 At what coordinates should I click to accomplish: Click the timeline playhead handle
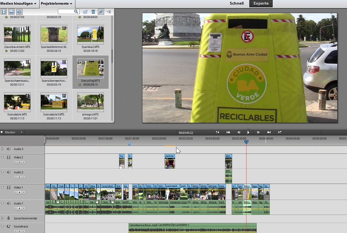click(x=246, y=142)
